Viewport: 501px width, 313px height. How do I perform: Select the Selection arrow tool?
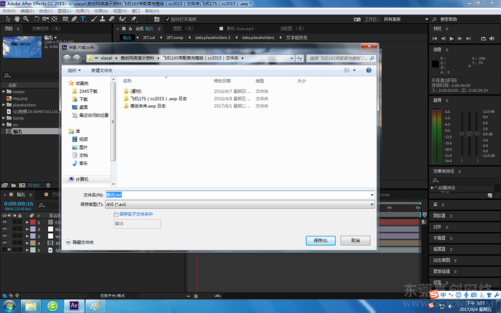click(8, 19)
